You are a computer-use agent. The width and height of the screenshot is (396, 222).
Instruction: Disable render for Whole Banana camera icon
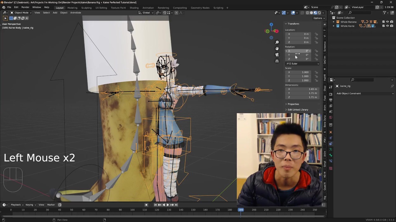pos(391,22)
